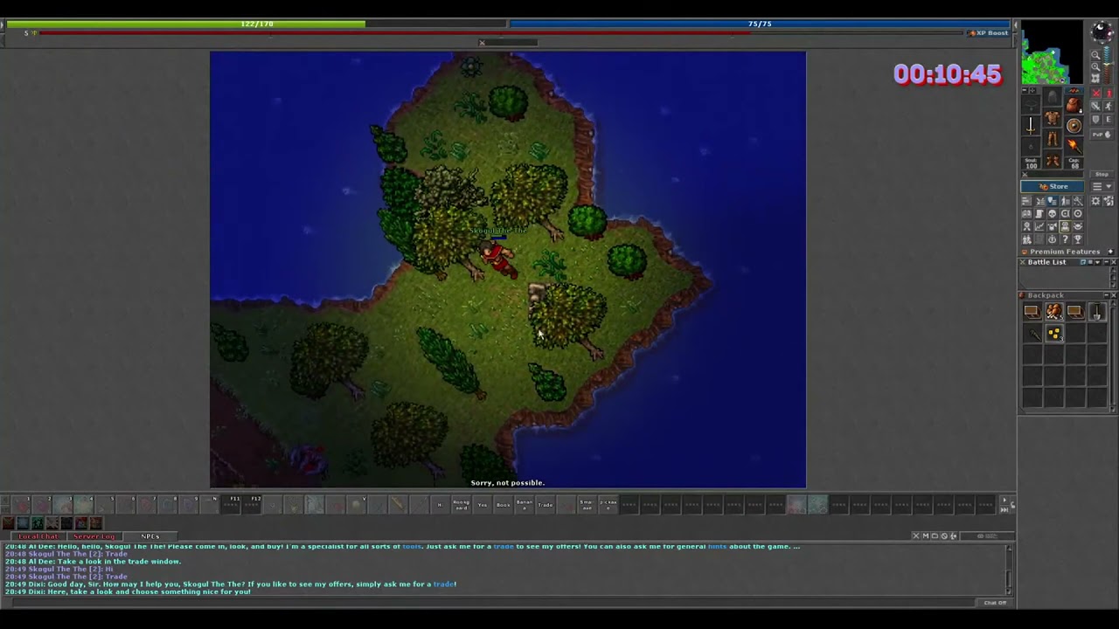Click the blue mana bar showing 75/75
The width and height of the screenshot is (1119, 629).
tap(760, 24)
